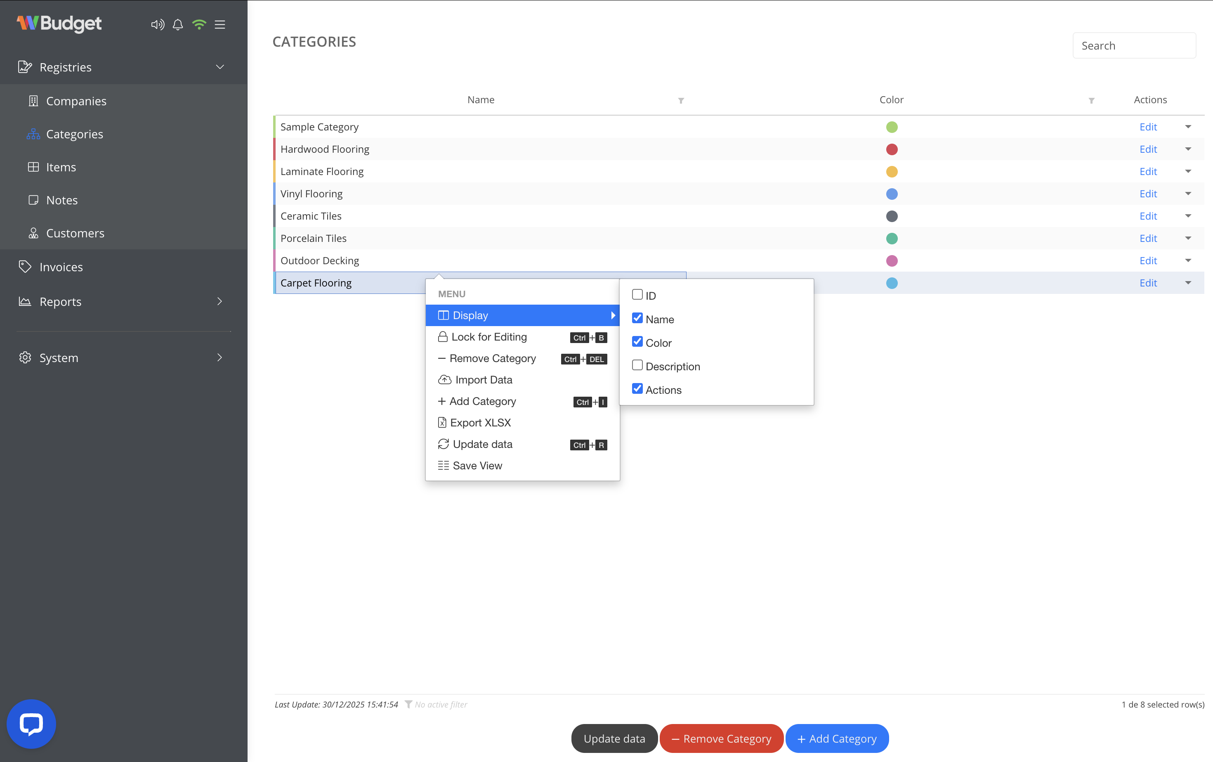The width and height of the screenshot is (1213, 762).
Task: Click the Outdoor Decking pink color swatch
Action: (x=892, y=260)
